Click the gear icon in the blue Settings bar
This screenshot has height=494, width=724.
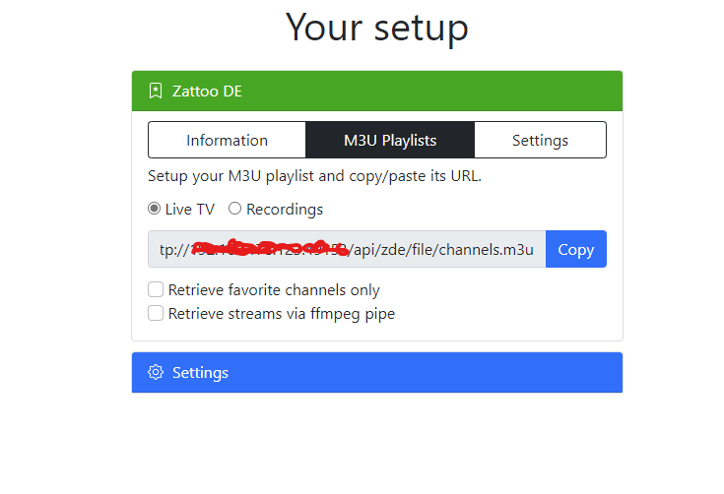(x=156, y=372)
